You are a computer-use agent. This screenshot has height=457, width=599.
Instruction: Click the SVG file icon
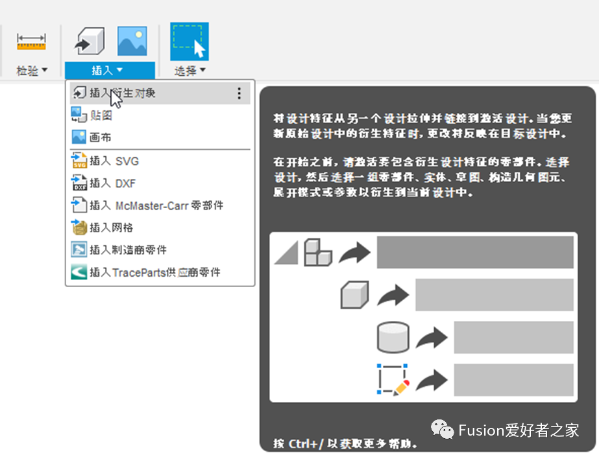[x=79, y=161]
